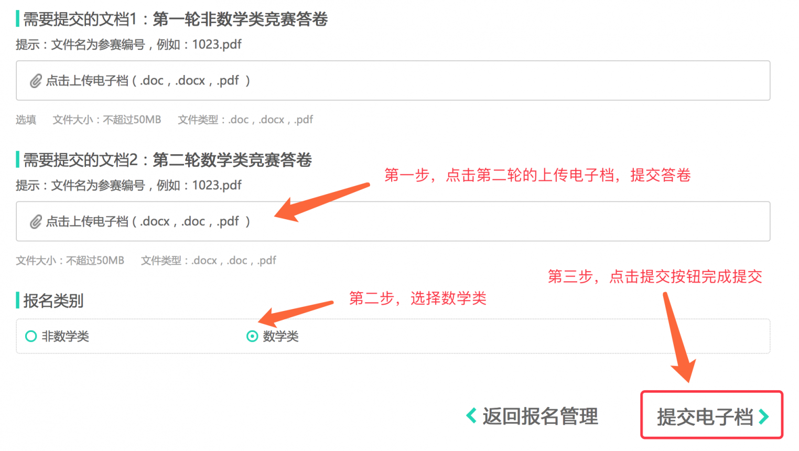Image resolution: width=799 pixels, height=451 pixels.
Task: Click the paperclip icon for second-round document upload
Action: click(36, 222)
